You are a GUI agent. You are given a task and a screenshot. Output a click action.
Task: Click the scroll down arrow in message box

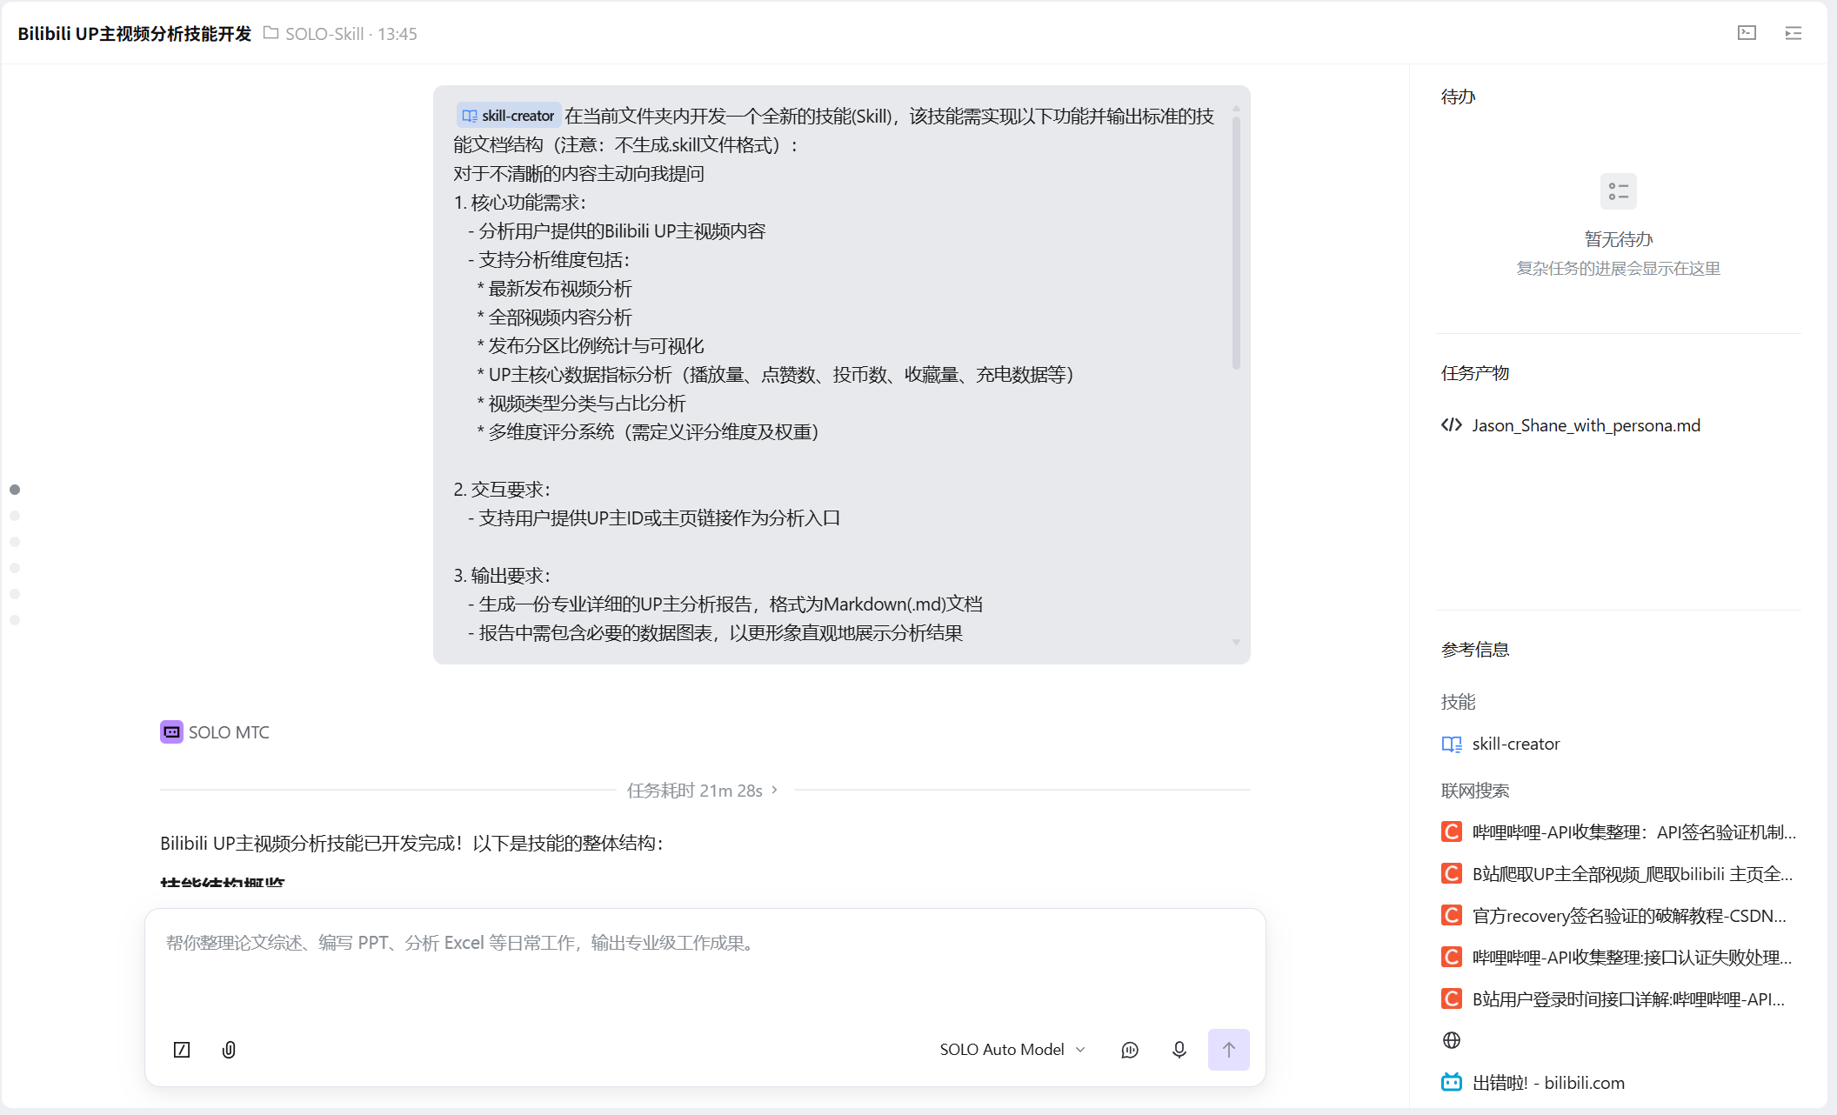(x=1236, y=642)
